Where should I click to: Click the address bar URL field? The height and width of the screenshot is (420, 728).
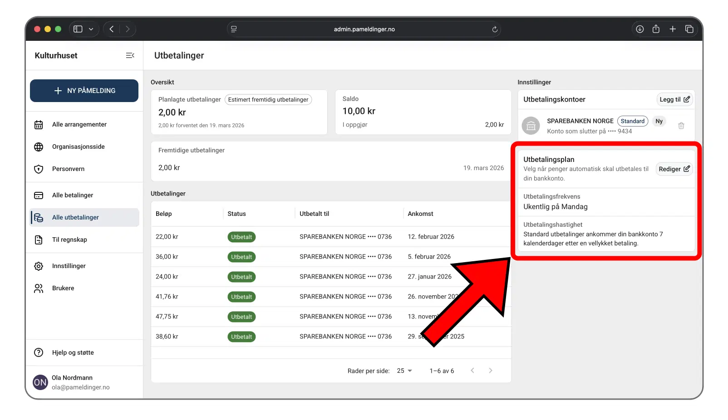(x=364, y=29)
